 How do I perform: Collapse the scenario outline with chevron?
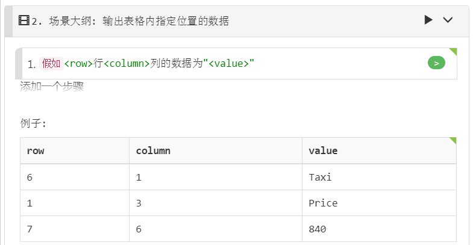pyautogui.click(x=448, y=20)
